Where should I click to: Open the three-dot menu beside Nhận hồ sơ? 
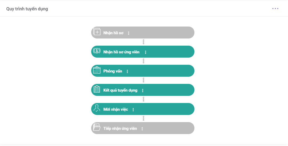point(129,33)
